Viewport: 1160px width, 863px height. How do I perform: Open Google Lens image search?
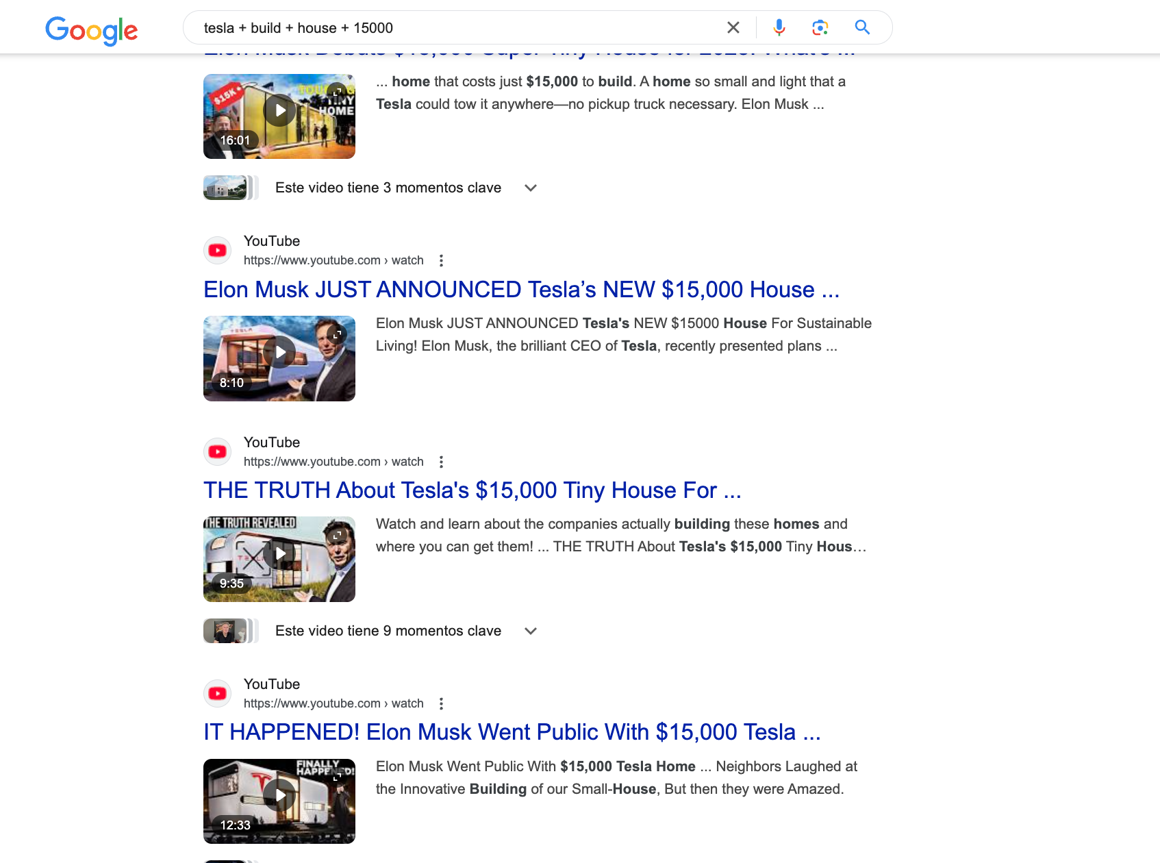(820, 27)
